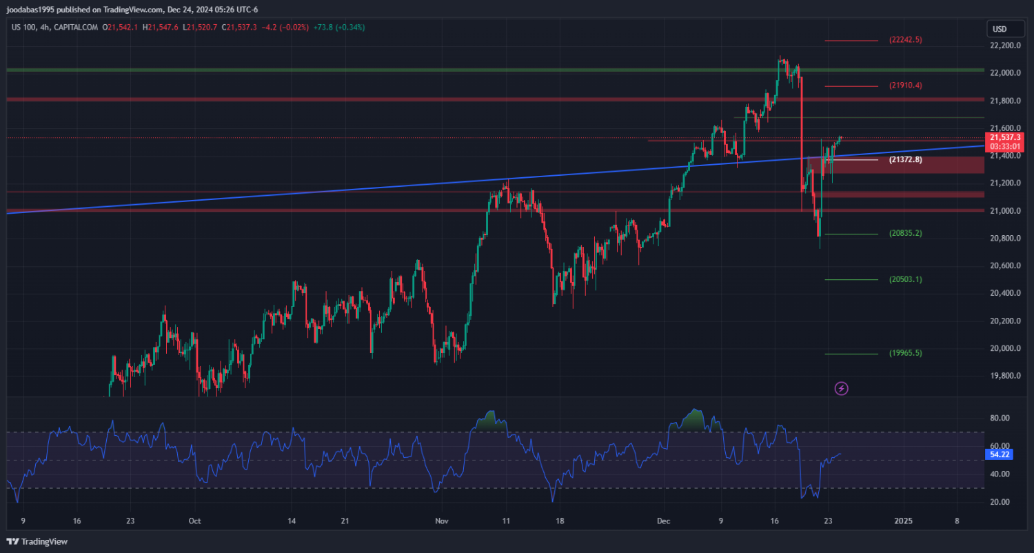Viewport: 1034px width, 553px height.
Task: Click the purple lightning event icon
Action: 841,388
